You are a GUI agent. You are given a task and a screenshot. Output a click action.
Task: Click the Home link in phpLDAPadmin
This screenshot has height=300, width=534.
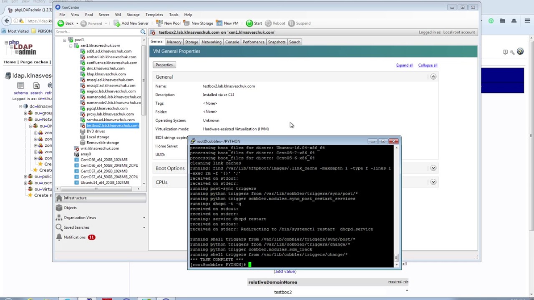pos(10,62)
